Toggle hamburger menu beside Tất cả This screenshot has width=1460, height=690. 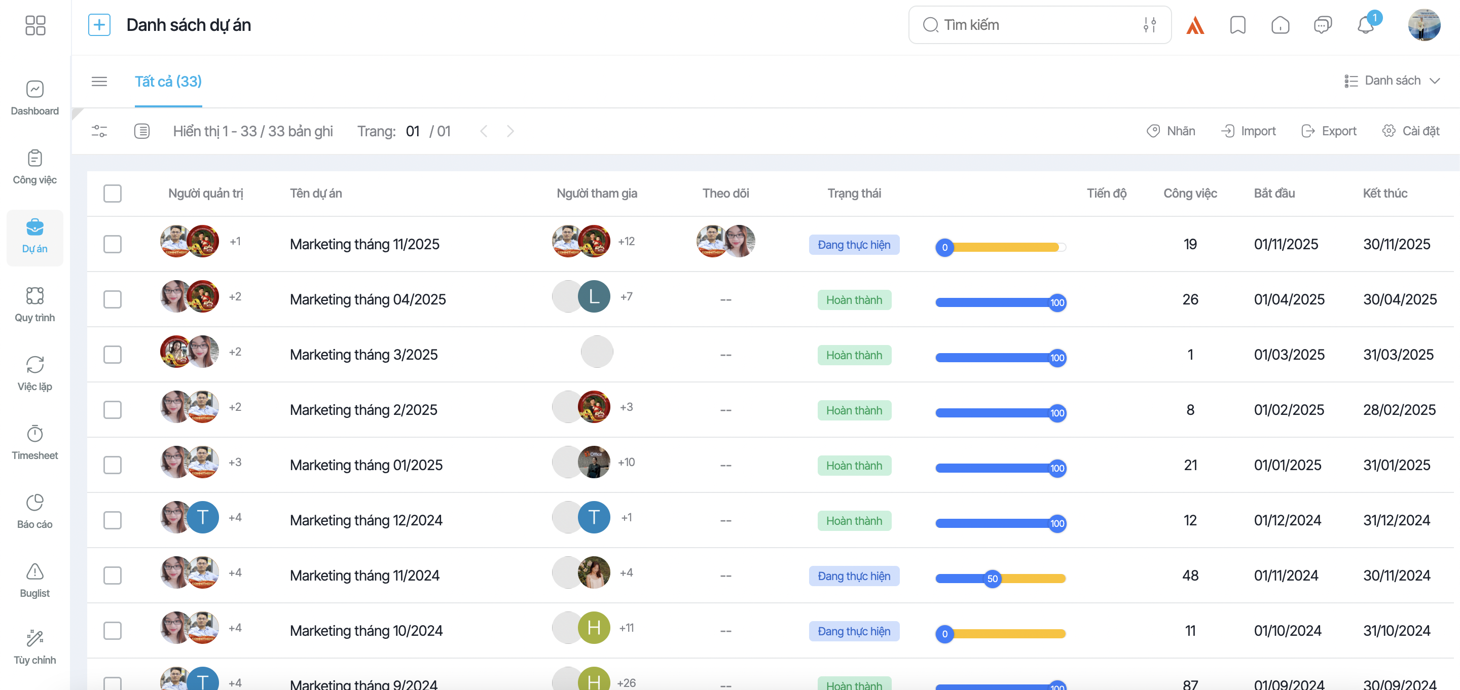(99, 82)
